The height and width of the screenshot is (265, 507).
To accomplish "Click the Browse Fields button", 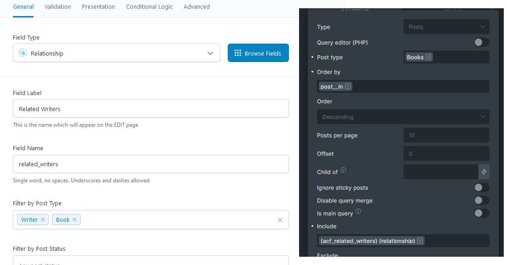I will coord(258,53).
